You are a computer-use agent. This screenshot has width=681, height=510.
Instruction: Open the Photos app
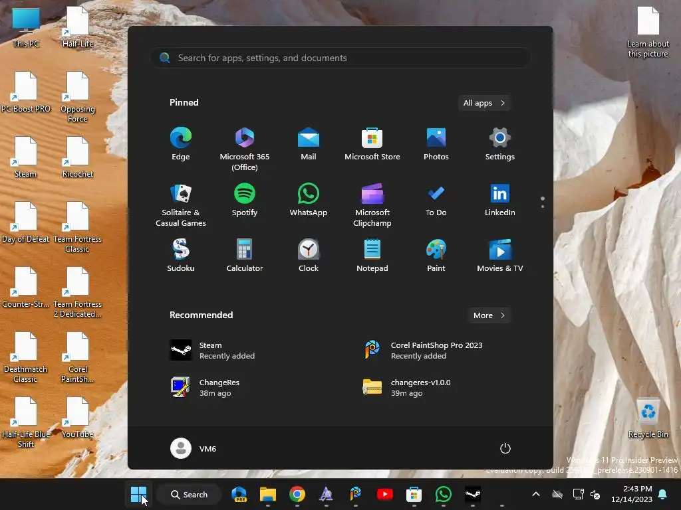pyautogui.click(x=436, y=144)
